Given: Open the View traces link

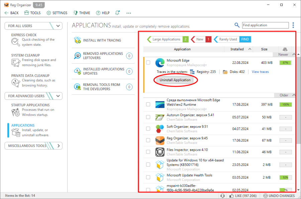Looking at the screenshot, I should coord(260,72).
